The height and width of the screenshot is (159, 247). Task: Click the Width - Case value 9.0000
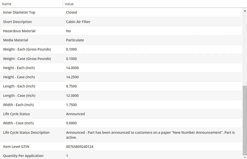click(x=71, y=123)
